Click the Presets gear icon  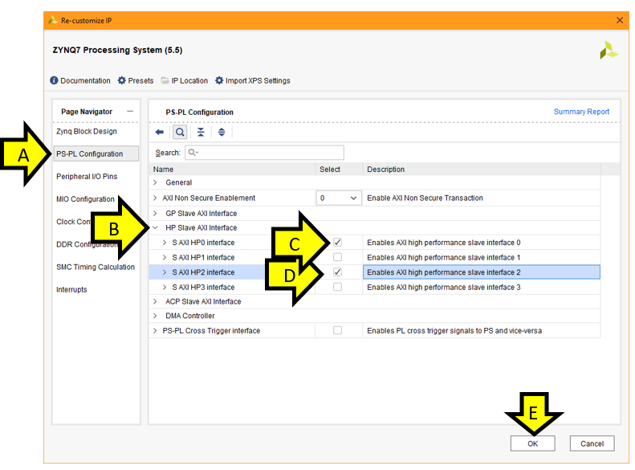(x=122, y=80)
